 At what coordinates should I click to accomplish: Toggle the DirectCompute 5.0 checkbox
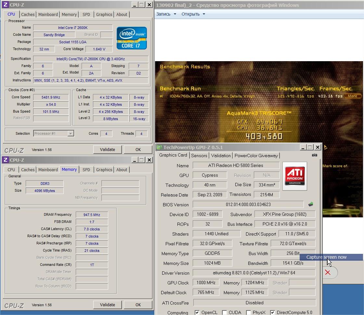(272, 312)
